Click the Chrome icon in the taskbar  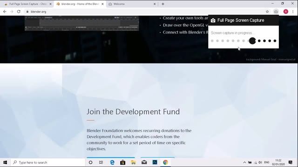point(165,162)
